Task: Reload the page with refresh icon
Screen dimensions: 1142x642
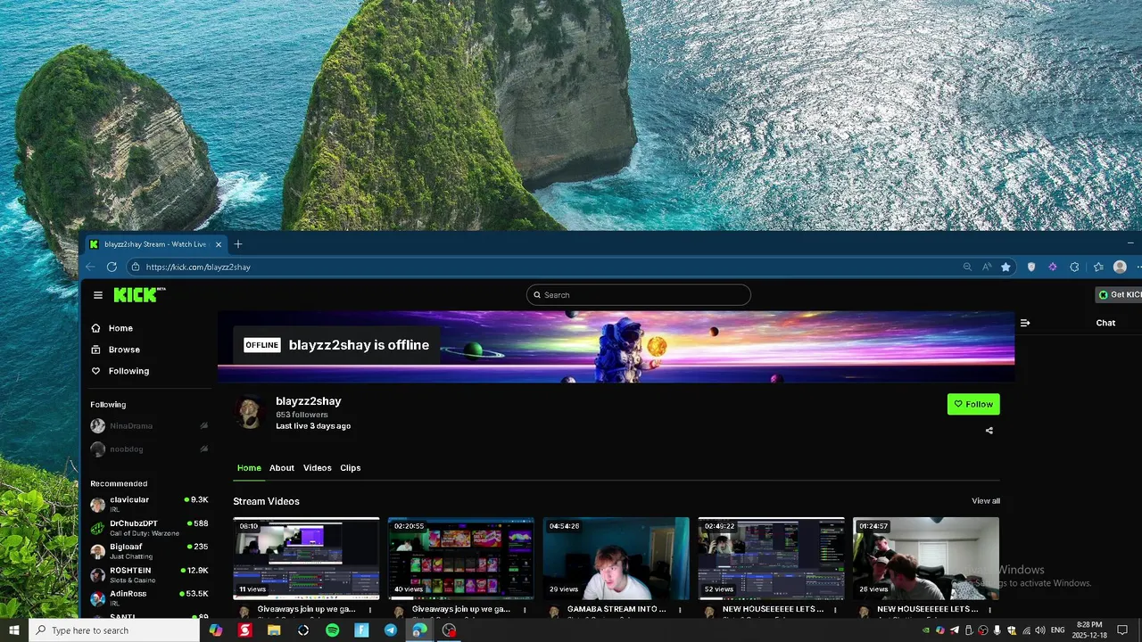Action: [112, 267]
